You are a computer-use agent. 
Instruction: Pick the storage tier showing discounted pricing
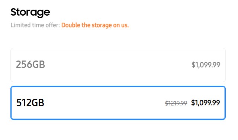point(118,103)
